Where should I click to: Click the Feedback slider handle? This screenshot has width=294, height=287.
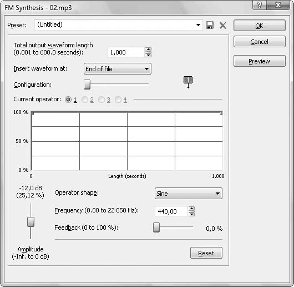point(156,227)
